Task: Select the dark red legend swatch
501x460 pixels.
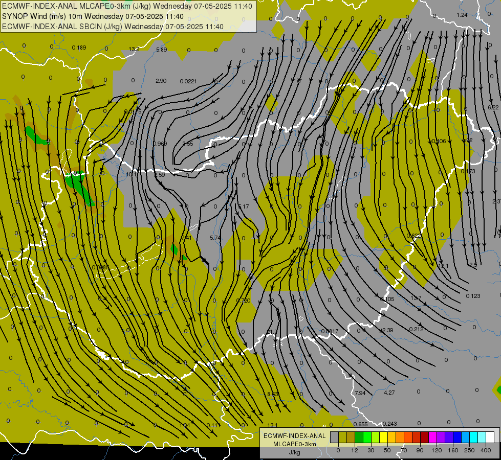Action: [x=425, y=438]
